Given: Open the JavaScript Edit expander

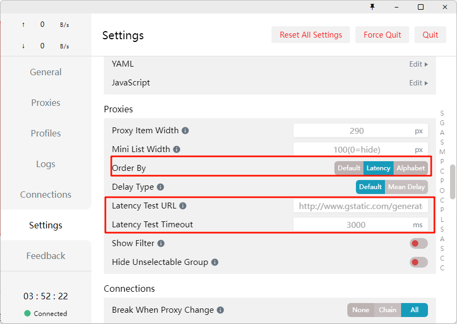Looking at the screenshot, I should point(418,83).
